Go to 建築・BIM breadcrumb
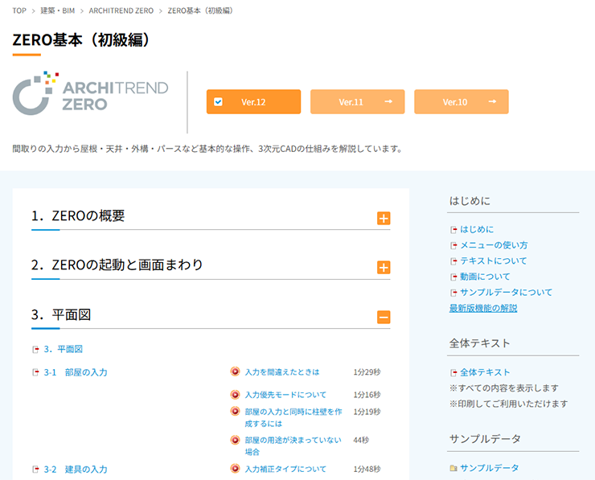595x480 pixels. [x=58, y=10]
